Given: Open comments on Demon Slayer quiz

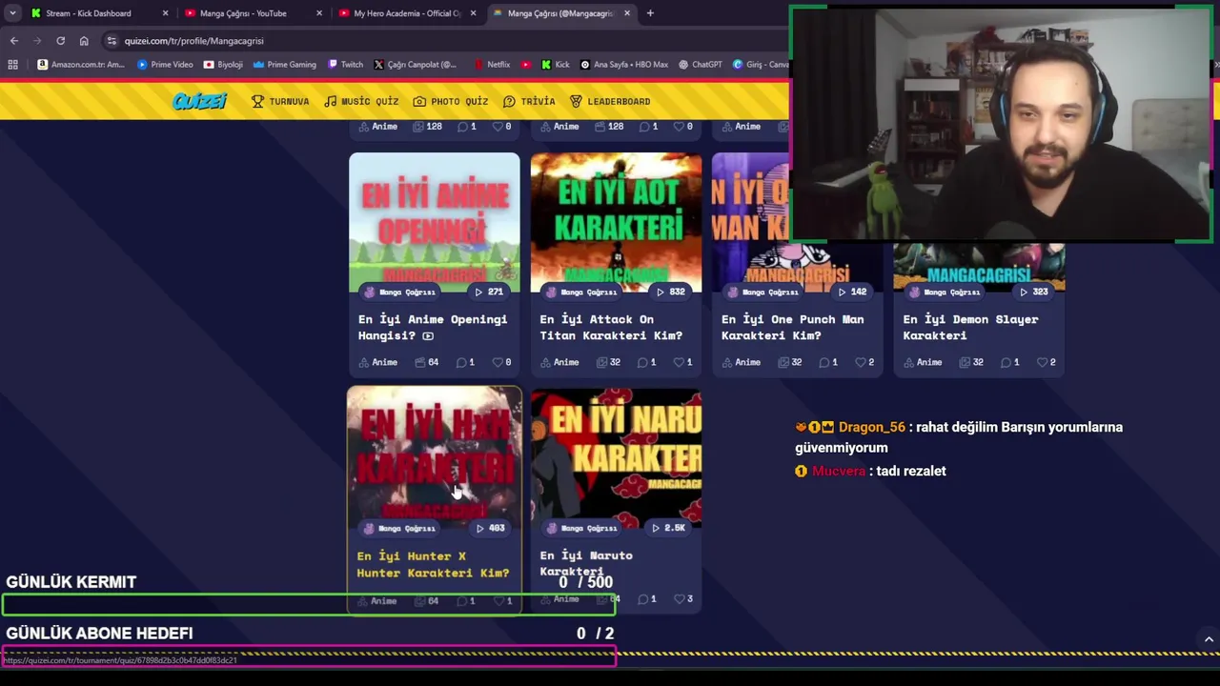Looking at the screenshot, I should click(1009, 362).
